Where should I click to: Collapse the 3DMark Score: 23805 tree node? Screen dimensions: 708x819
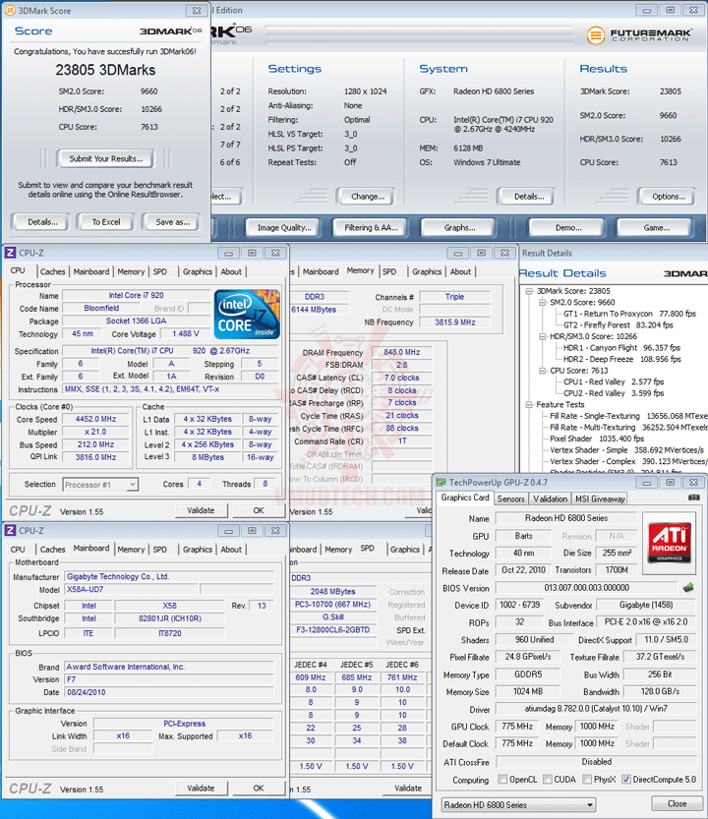(x=529, y=291)
